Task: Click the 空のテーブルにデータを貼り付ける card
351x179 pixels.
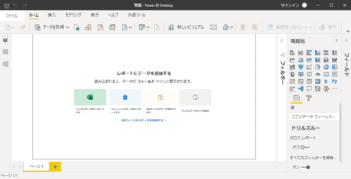Action: 160,103
